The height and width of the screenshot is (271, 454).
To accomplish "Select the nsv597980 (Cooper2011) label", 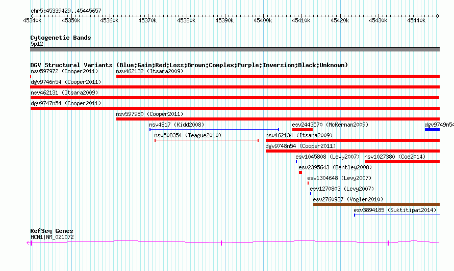I will [x=149, y=114].
